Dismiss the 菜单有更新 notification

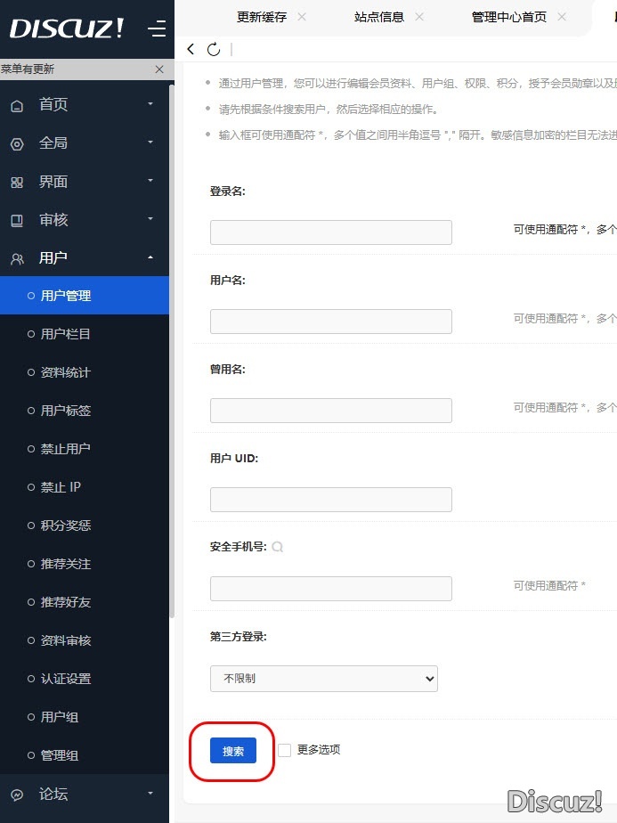tap(159, 69)
